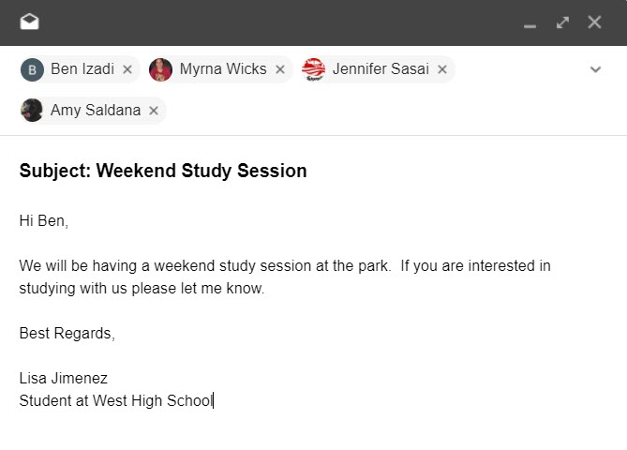Select the Myrna Wicks name chip
This screenshot has width=627, height=450.
pyautogui.click(x=223, y=69)
